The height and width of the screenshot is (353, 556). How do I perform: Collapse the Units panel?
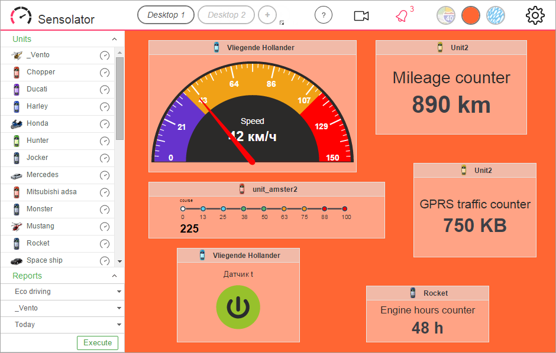tap(115, 39)
